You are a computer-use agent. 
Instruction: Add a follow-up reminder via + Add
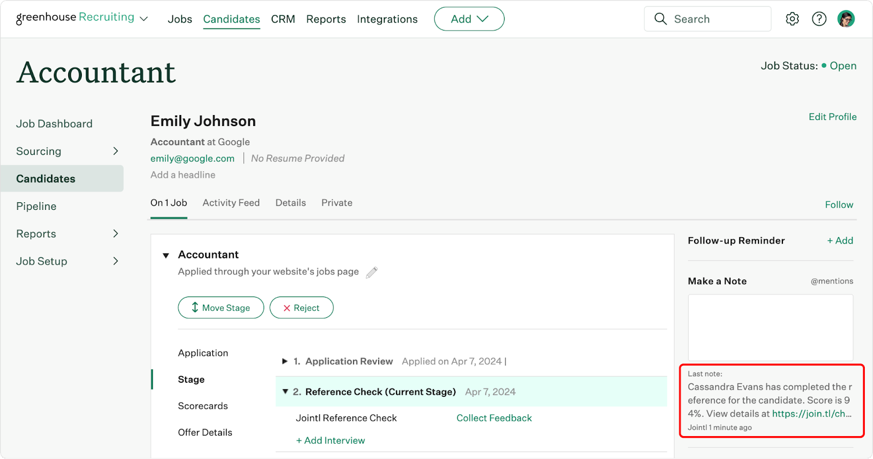[840, 240]
